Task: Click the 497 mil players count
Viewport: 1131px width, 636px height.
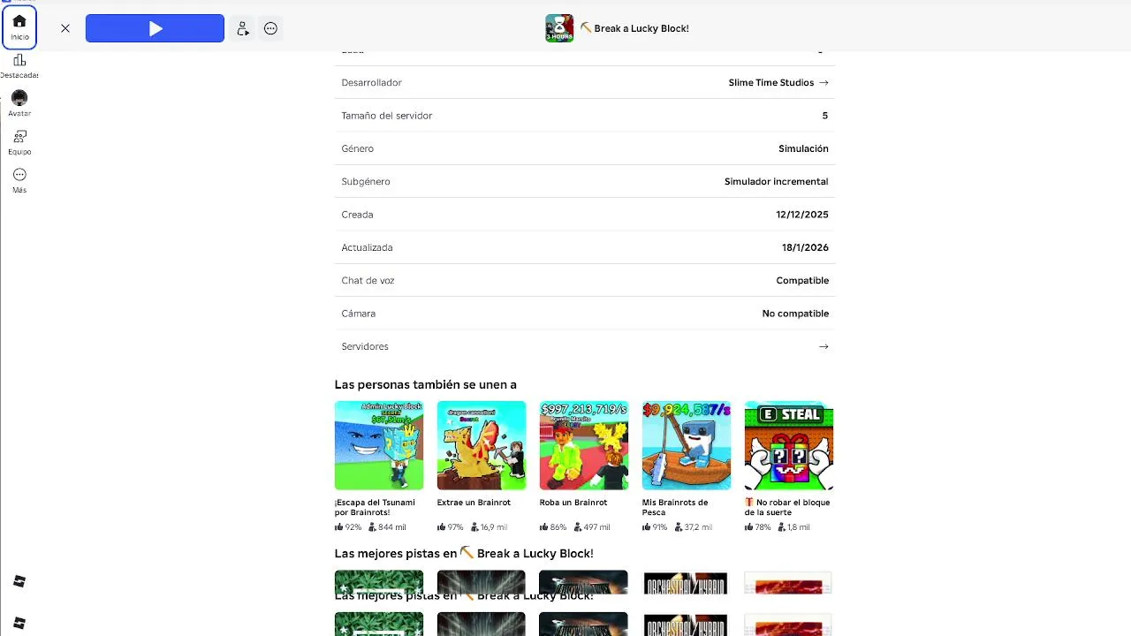Action: [592, 527]
